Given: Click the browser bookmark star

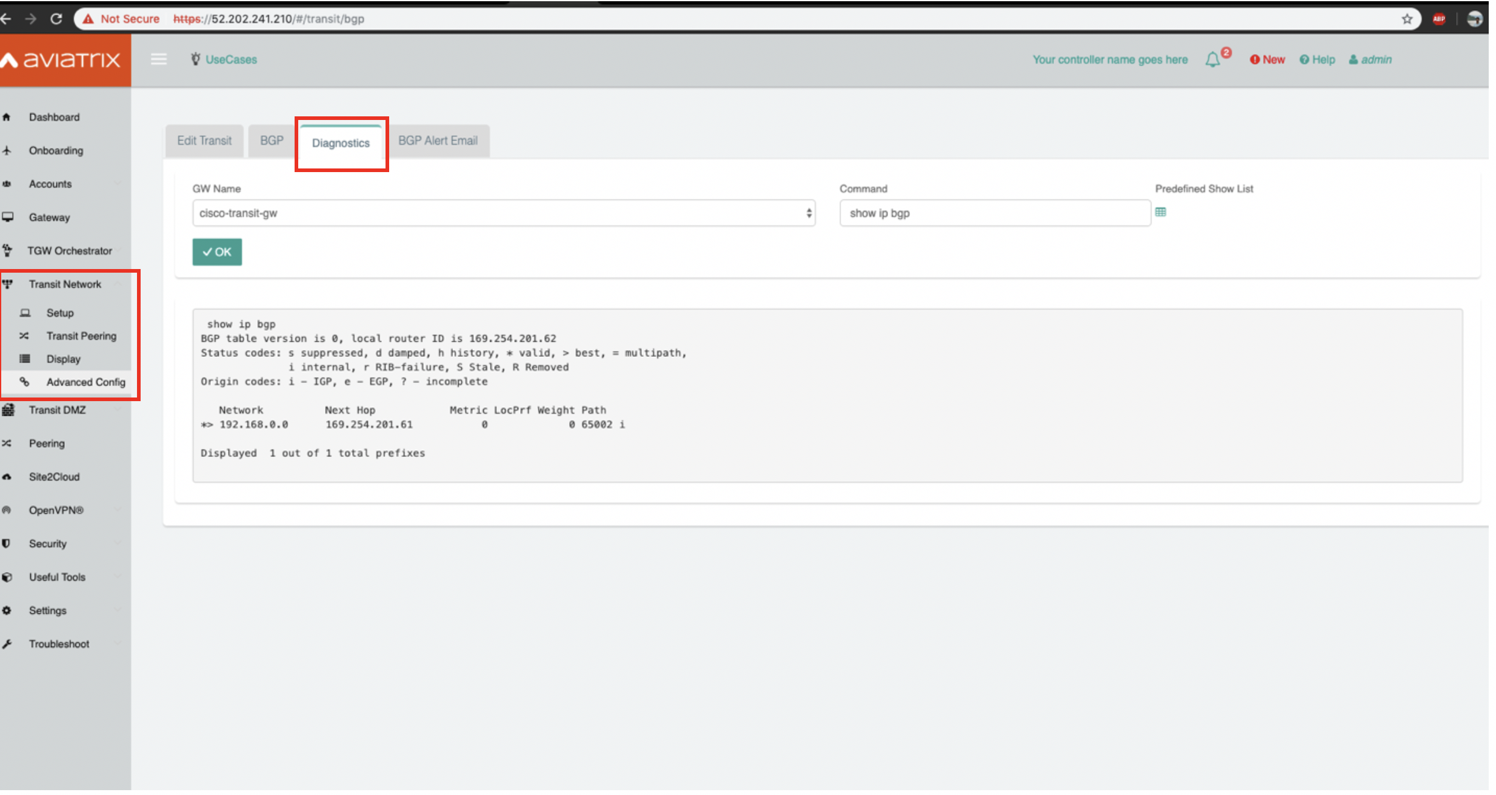Looking at the screenshot, I should 1406,19.
